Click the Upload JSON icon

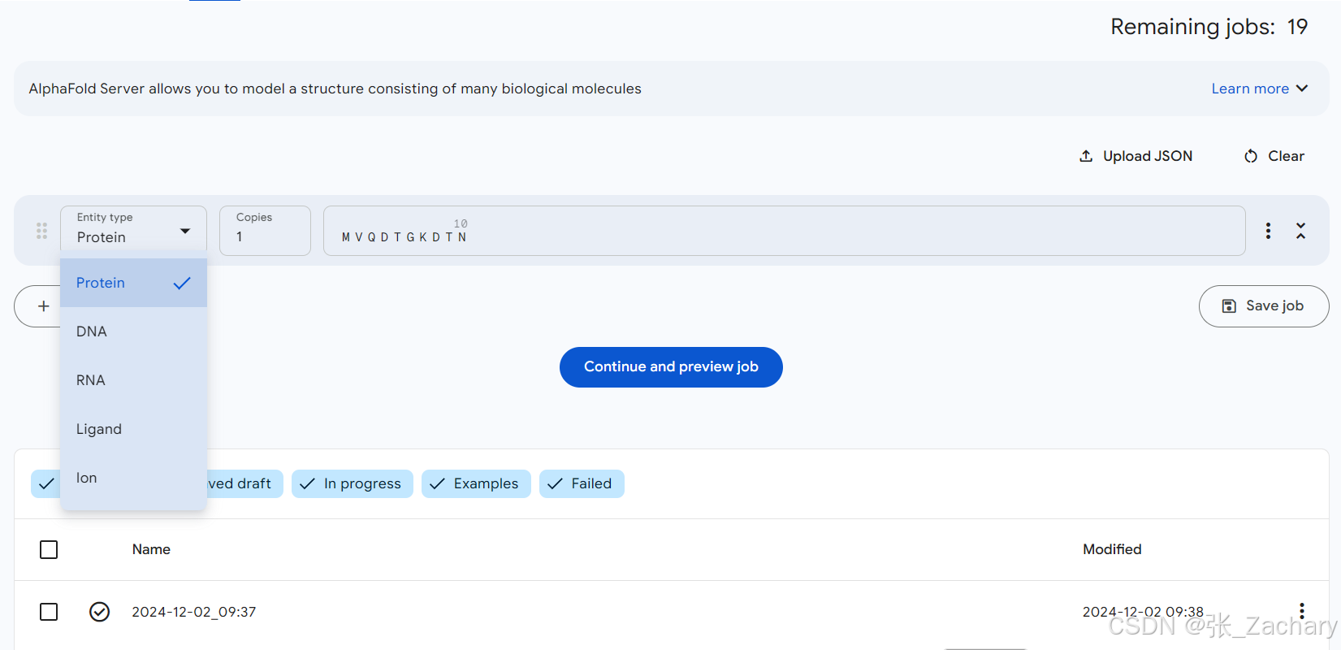point(1086,156)
